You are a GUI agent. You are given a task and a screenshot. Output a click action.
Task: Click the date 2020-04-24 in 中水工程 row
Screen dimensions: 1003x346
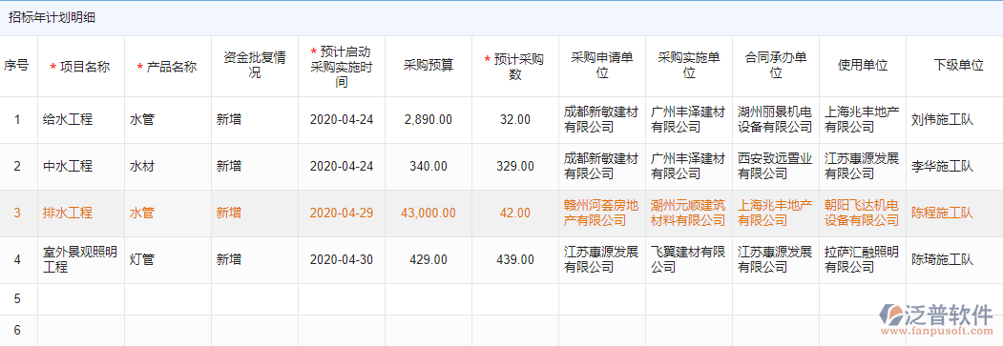tap(342, 167)
